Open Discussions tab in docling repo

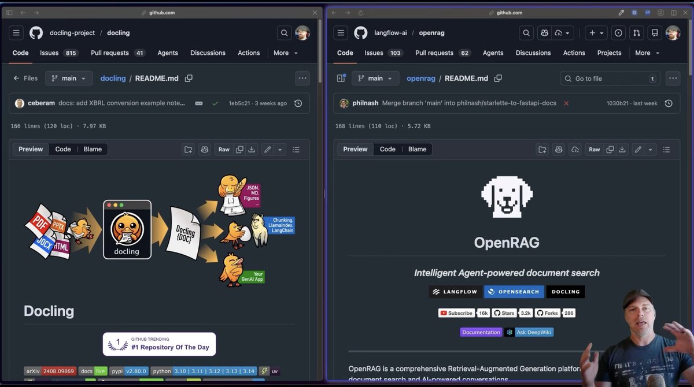tap(208, 53)
